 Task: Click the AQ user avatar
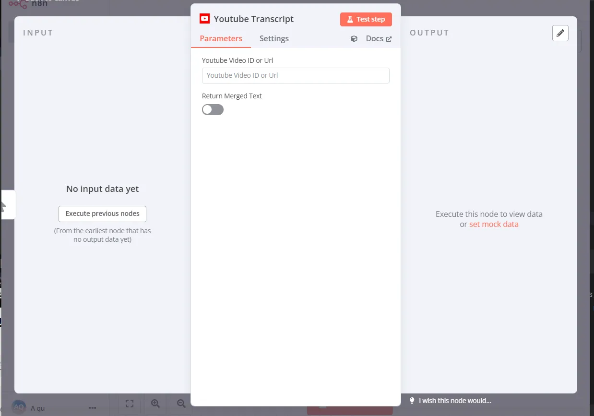[x=19, y=407]
